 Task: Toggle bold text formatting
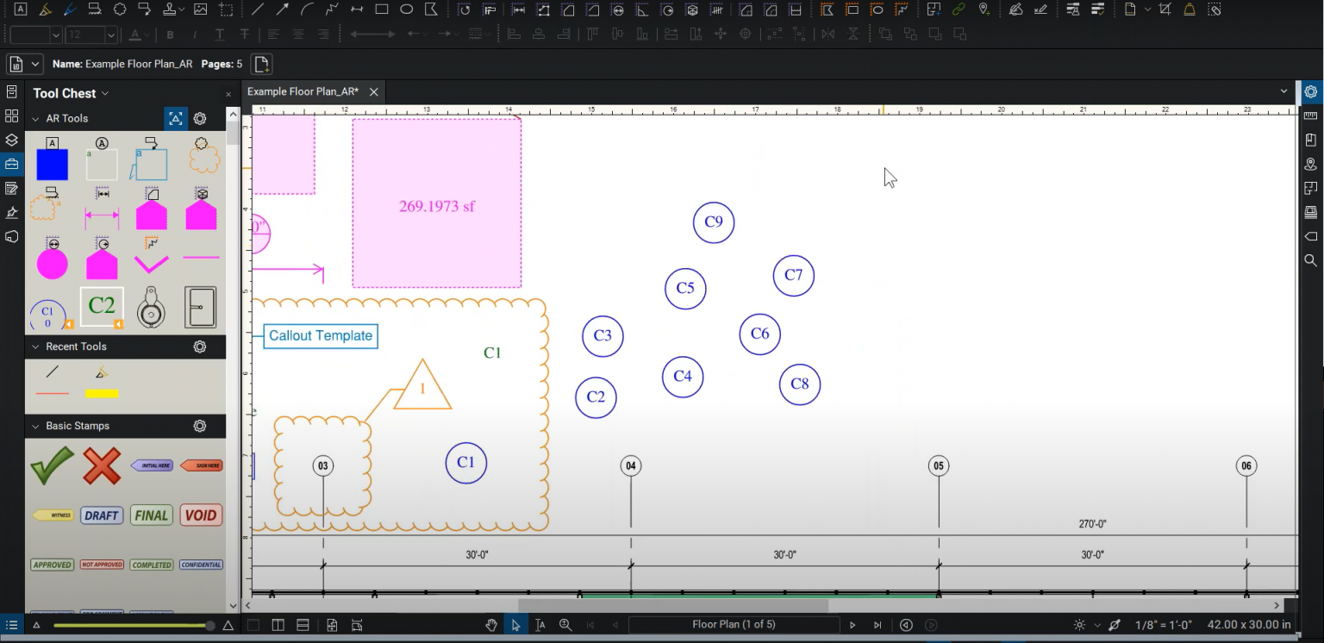(x=171, y=34)
